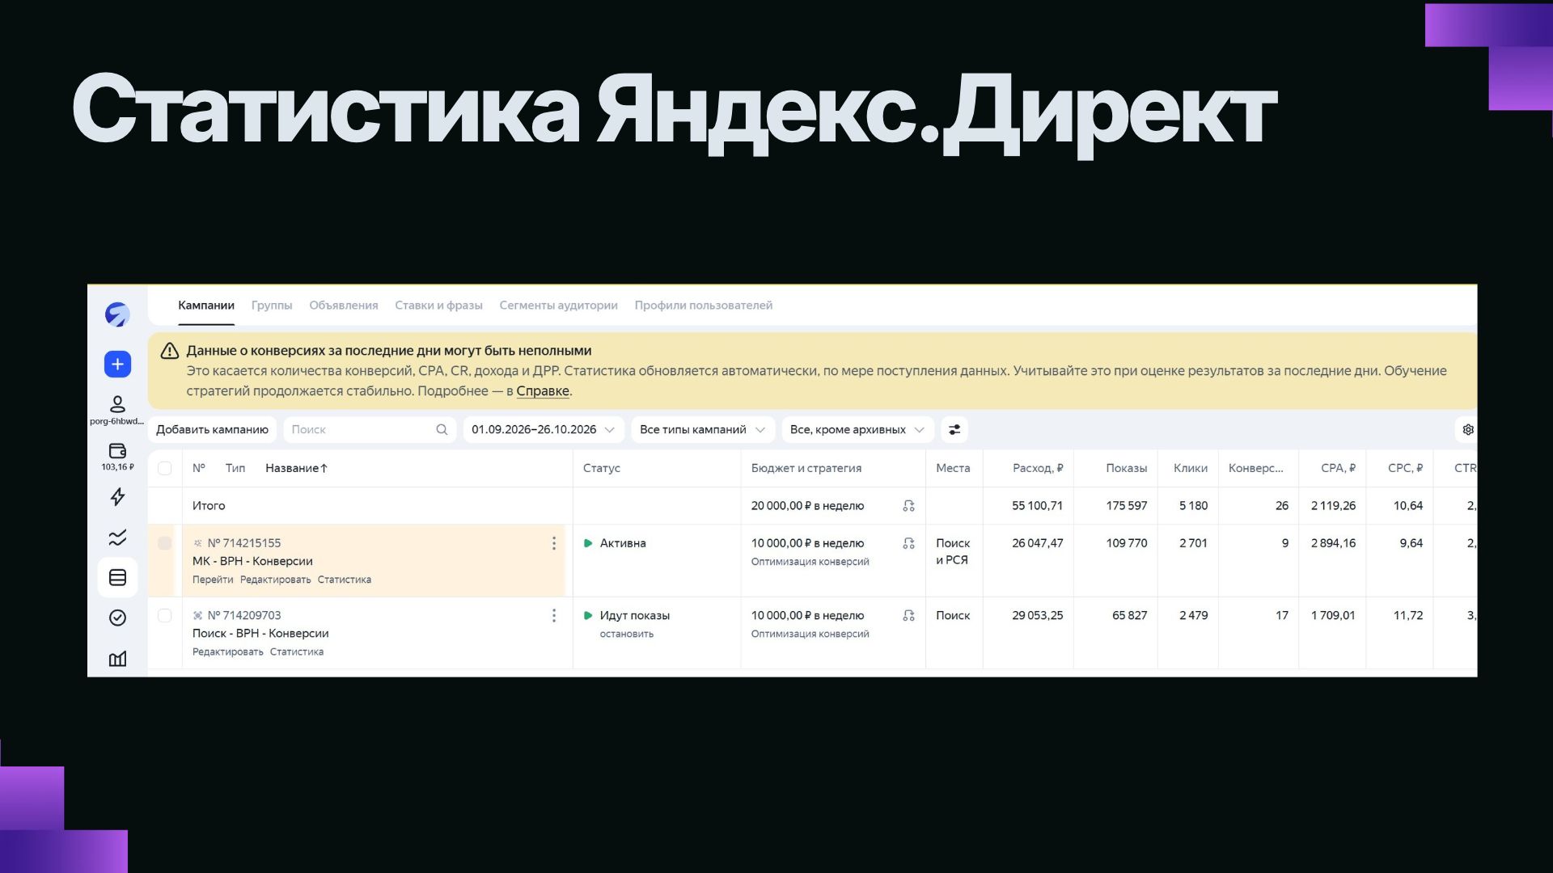Click the Добавить кампанию button
The height and width of the screenshot is (873, 1553).
coord(212,429)
